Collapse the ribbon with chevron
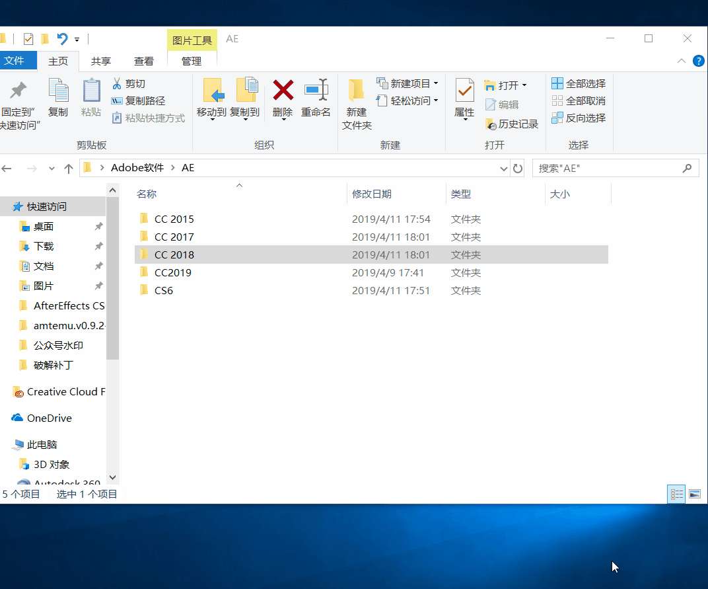 pos(682,61)
